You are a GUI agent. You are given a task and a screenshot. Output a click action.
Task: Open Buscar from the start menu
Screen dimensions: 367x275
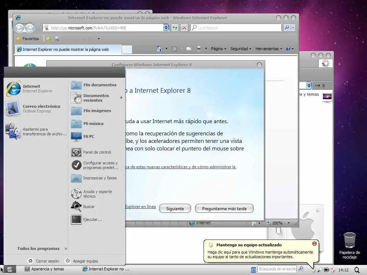[83, 207]
